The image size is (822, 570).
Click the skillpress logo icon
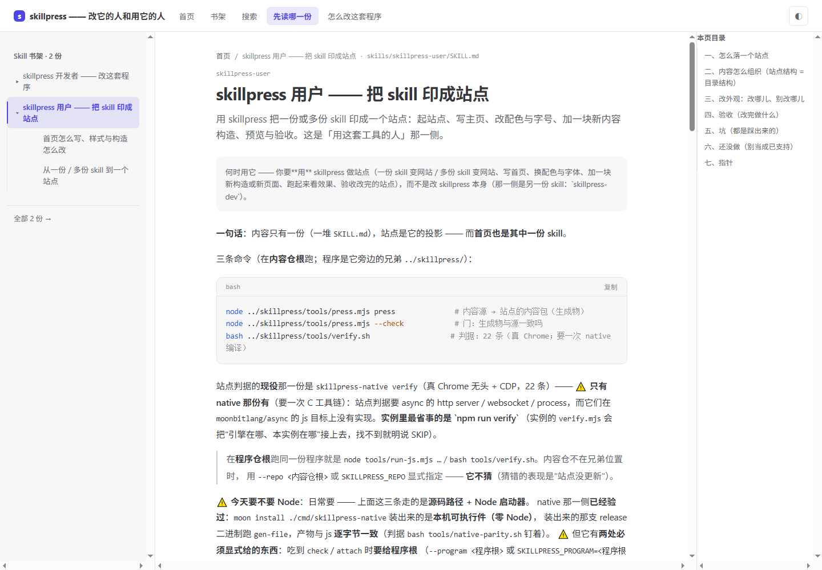click(19, 16)
